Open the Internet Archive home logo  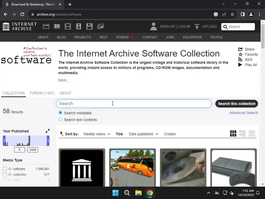point(20,27)
